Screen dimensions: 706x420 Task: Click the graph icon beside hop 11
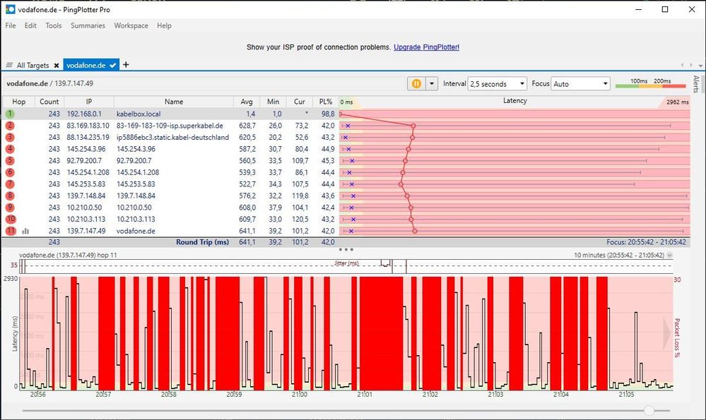pos(25,231)
